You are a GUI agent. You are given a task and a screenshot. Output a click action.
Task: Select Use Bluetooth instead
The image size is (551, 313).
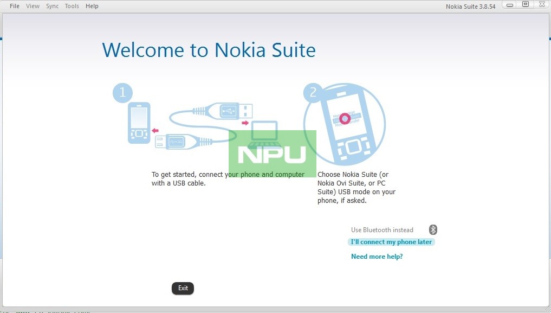[x=382, y=230]
